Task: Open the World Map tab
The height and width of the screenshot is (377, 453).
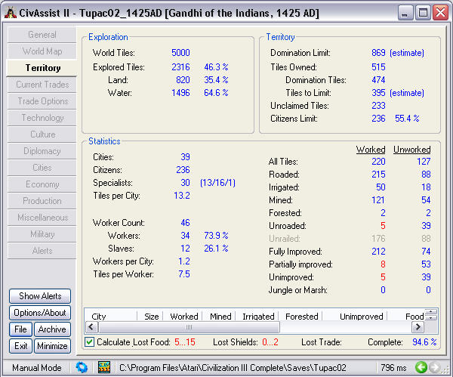Action: click(42, 51)
